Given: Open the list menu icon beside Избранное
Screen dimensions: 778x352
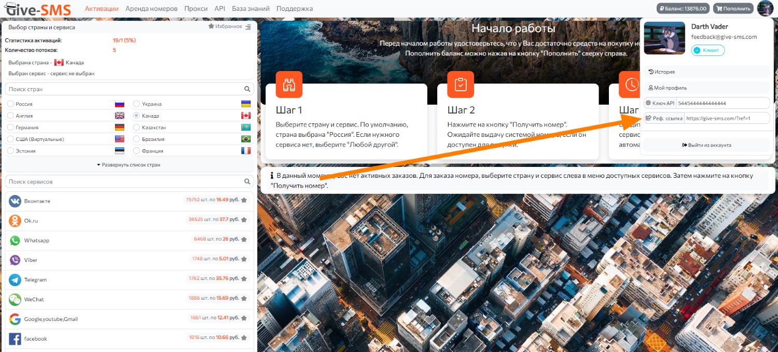Looking at the screenshot, I should point(248,26).
